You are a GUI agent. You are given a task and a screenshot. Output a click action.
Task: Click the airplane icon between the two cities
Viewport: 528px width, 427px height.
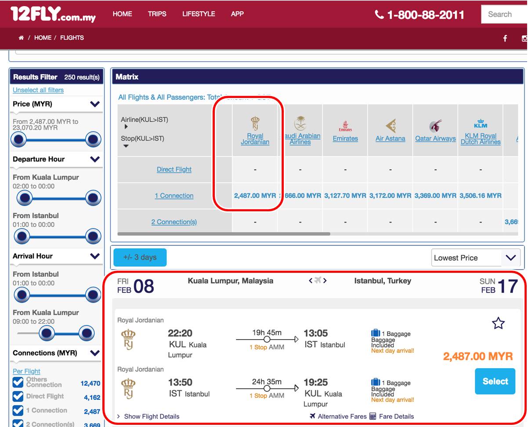(x=318, y=280)
